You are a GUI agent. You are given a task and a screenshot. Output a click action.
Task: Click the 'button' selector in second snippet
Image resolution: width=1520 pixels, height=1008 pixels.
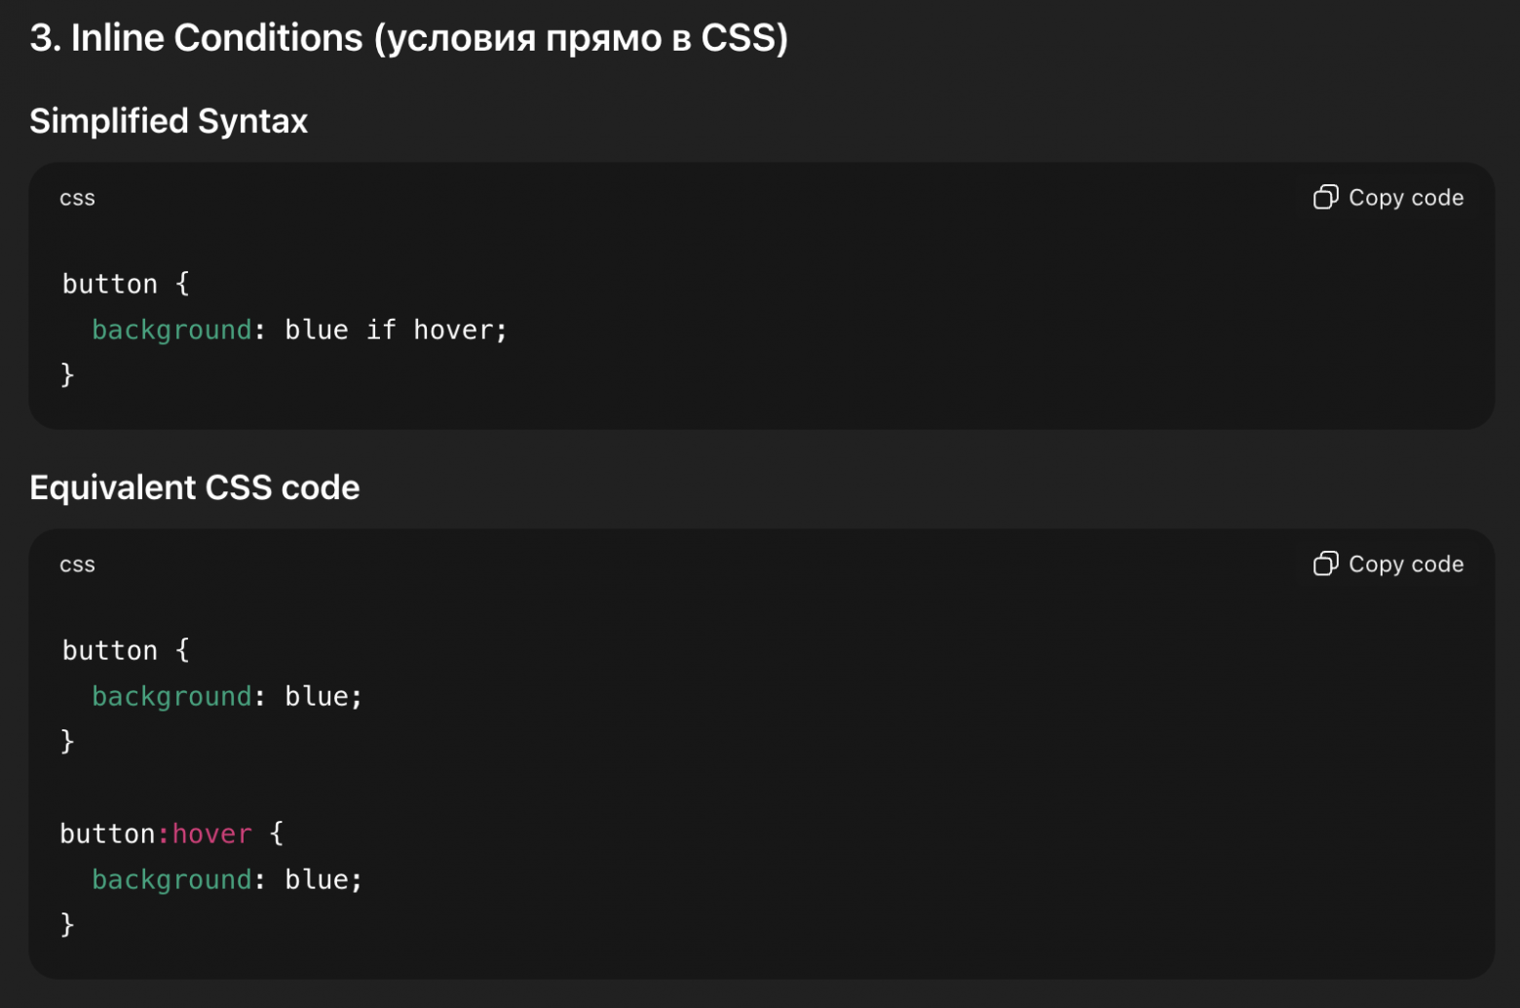pos(109,649)
